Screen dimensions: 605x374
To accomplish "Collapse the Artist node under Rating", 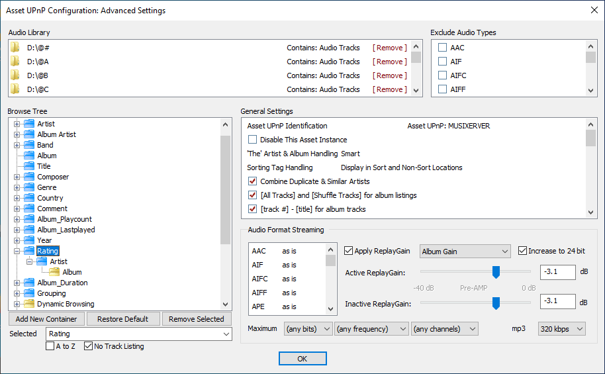I will pos(29,261).
